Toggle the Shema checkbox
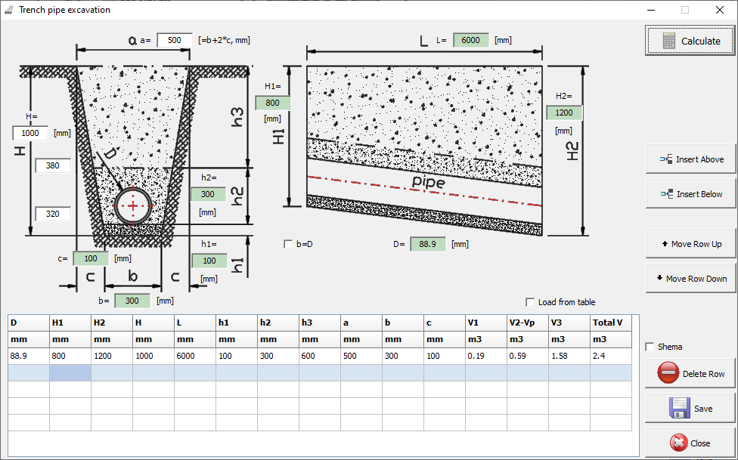This screenshot has height=460, width=738. 650,347
